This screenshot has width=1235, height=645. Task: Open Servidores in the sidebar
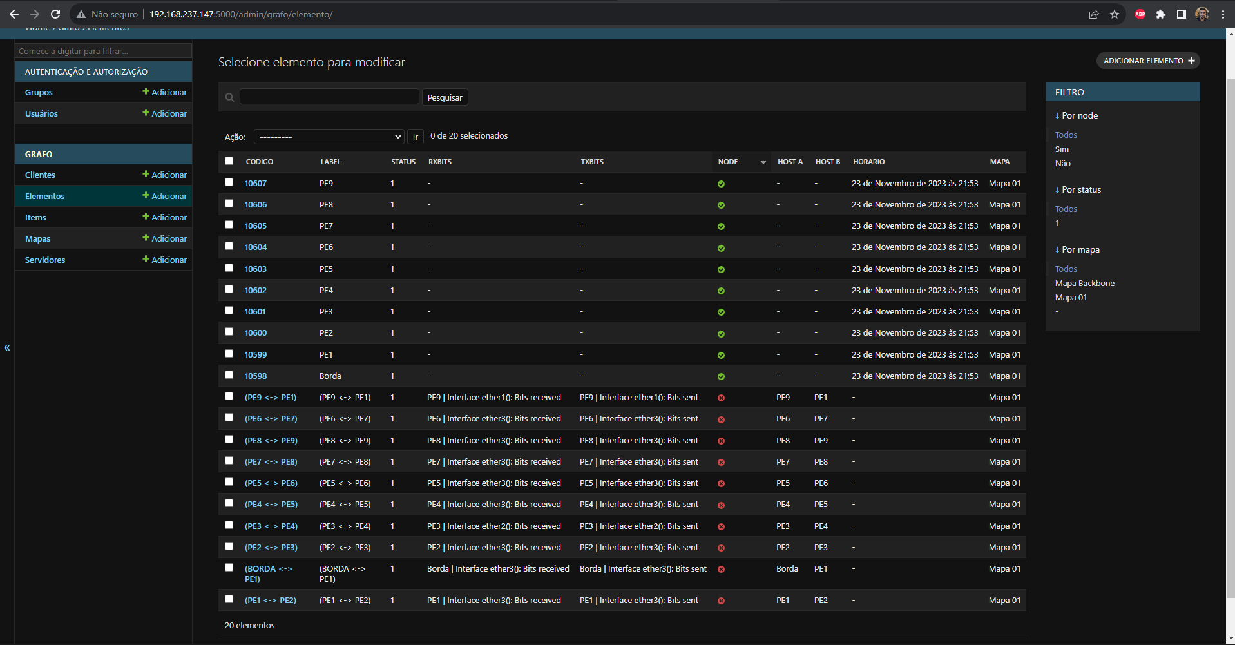pyautogui.click(x=45, y=260)
